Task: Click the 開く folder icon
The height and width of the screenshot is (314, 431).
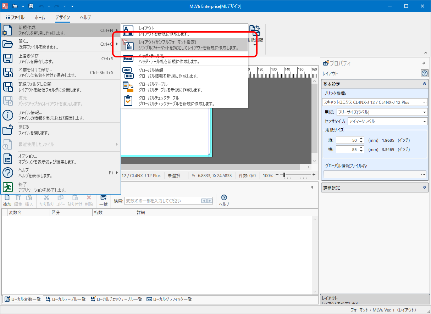Action: pyautogui.click(x=8, y=44)
